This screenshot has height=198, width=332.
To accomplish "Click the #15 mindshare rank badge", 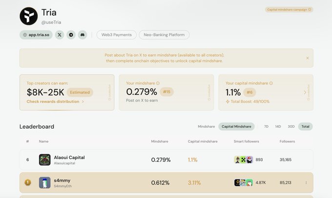I will [166, 92].
